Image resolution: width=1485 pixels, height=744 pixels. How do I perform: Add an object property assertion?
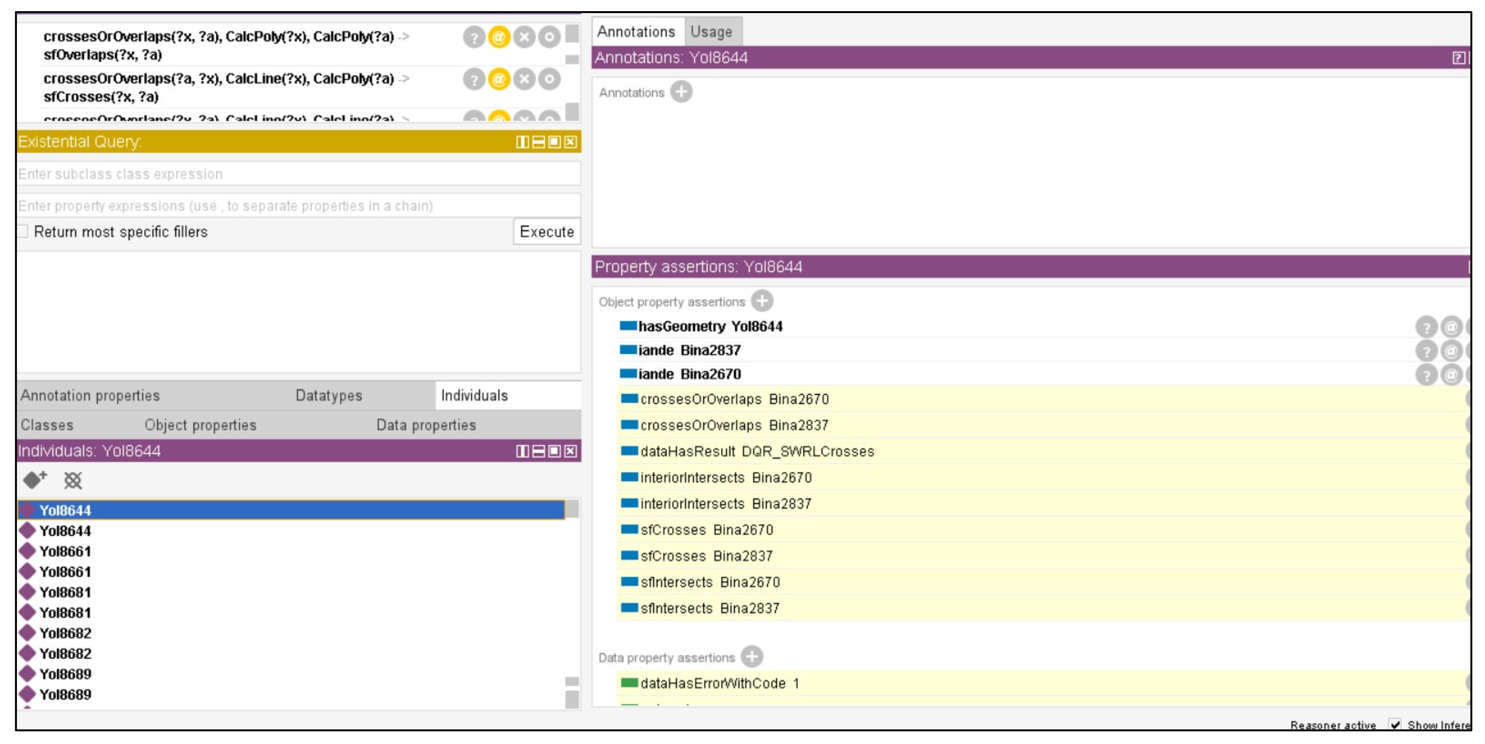pos(762,301)
